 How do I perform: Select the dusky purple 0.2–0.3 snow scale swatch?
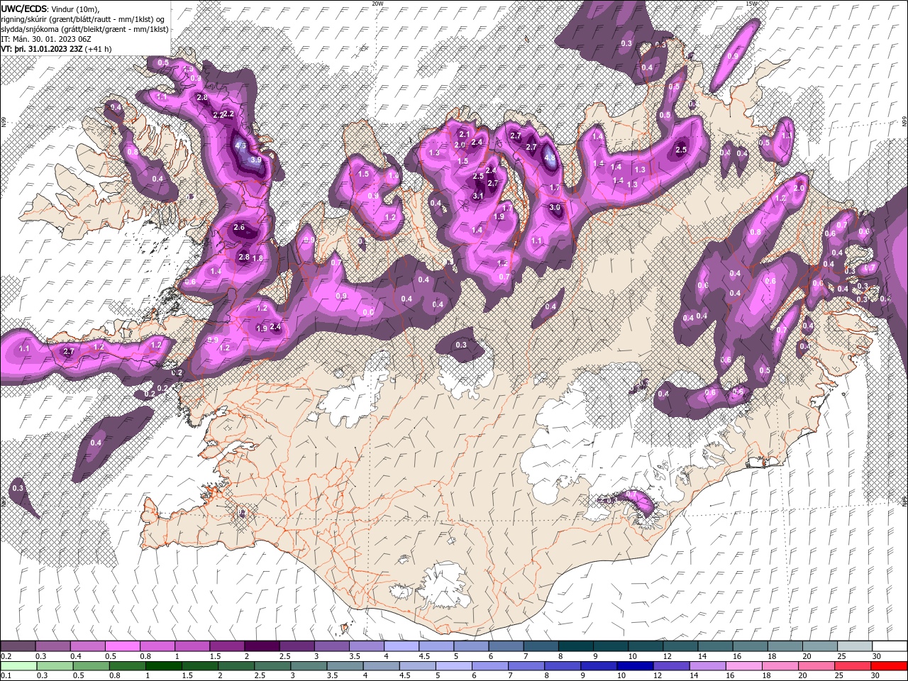point(18,646)
